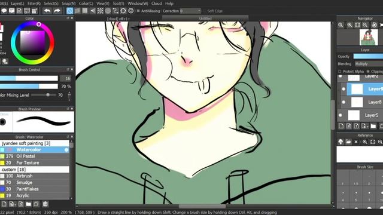Close the Color panel
The width and height of the screenshot is (383, 215).
pyautogui.click(x=72, y=19)
